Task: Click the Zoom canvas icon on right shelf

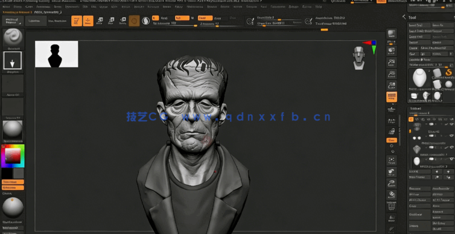Action: [392, 62]
